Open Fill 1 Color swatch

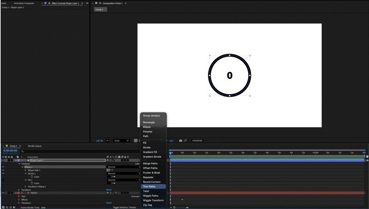coord(108,183)
